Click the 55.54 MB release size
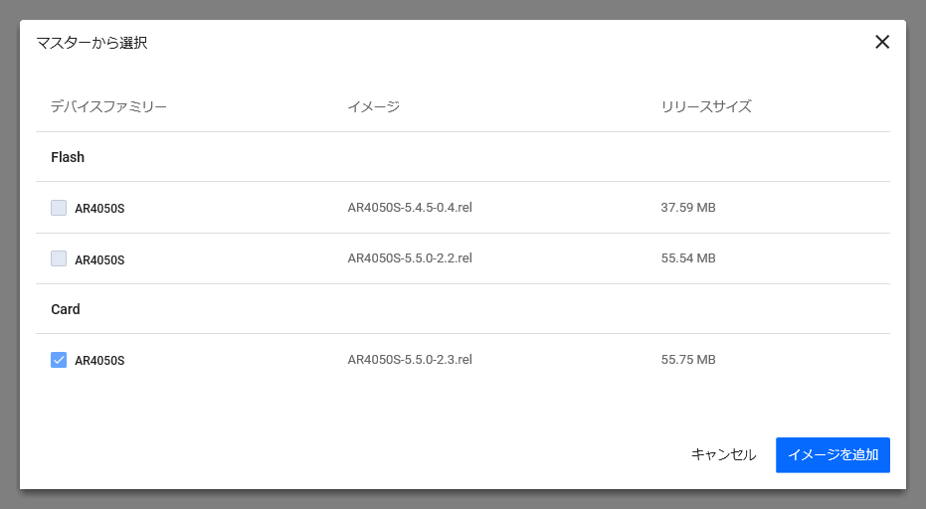Viewport: 926px width, 509px height. 688,258
